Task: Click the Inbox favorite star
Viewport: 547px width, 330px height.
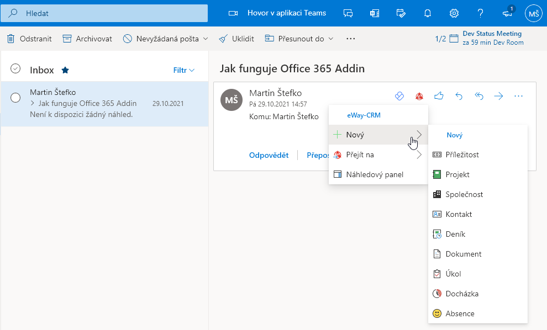Action: click(65, 71)
